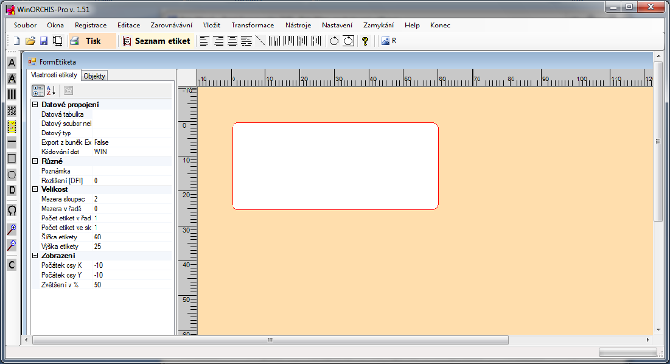Image resolution: width=670 pixels, height=364 pixels.
Task: Collapse the Zobrazení category
Action: (35, 256)
